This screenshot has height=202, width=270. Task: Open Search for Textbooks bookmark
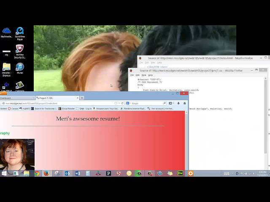point(44,109)
